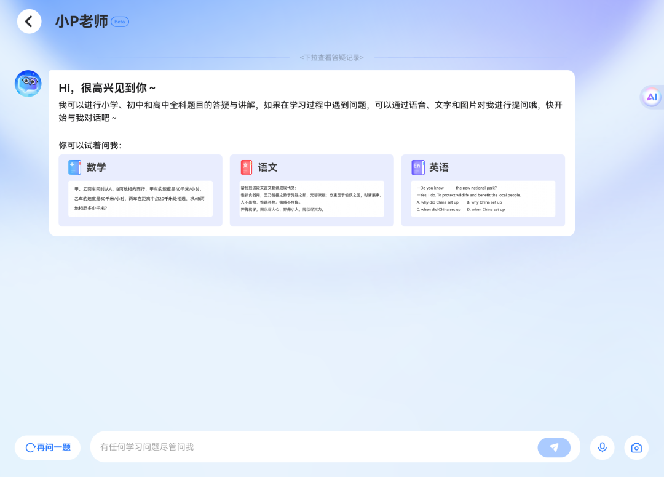Open the math train speed example question
Viewport: 664px width, 477px height.
tap(140, 198)
